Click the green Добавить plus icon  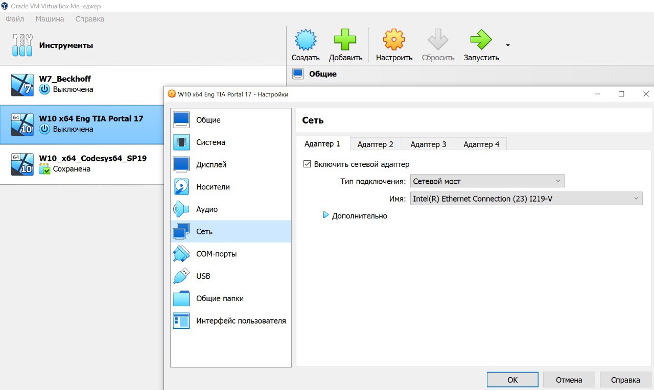345,40
